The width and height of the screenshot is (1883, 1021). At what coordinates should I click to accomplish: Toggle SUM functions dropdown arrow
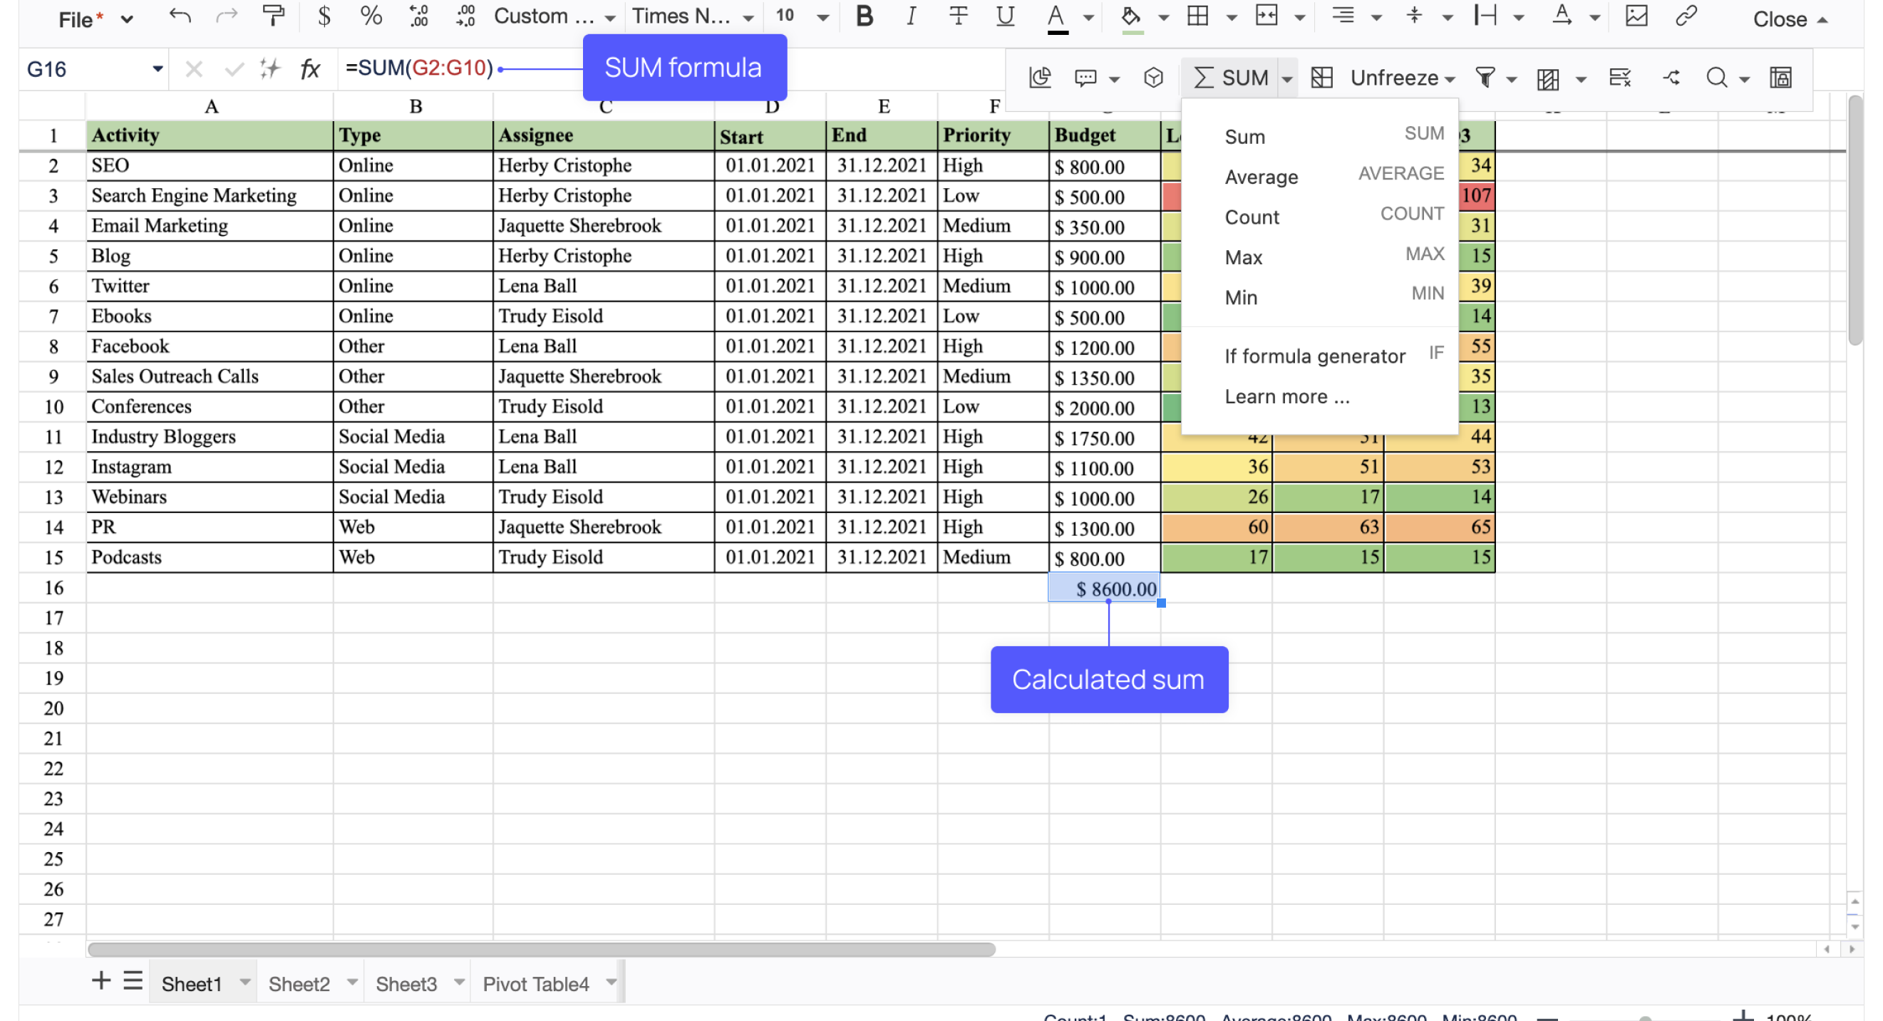pyautogui.click(x=1287, y=78)
